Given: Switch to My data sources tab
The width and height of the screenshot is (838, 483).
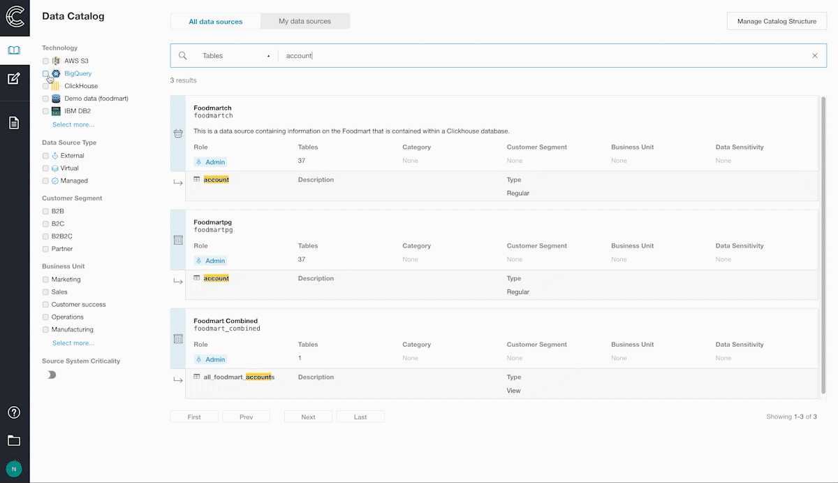Looking at the screenshot, I should pos(304,22).
